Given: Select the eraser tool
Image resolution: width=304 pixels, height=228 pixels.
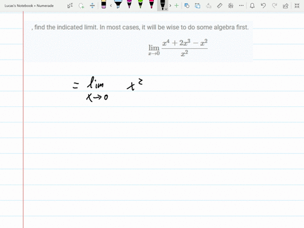Looking at the screenshot, I should [x=104, y=4].
